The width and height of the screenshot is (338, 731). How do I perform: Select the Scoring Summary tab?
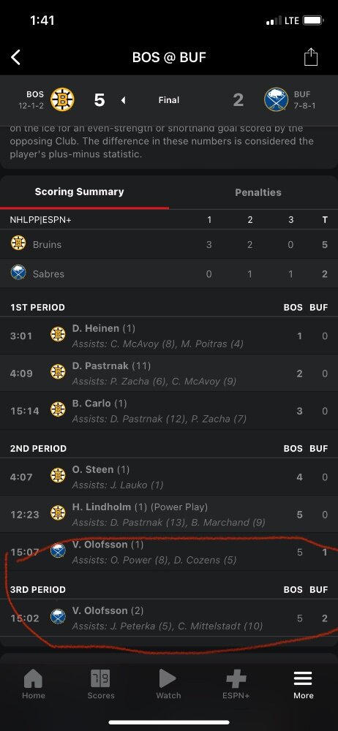pos(79,192)
